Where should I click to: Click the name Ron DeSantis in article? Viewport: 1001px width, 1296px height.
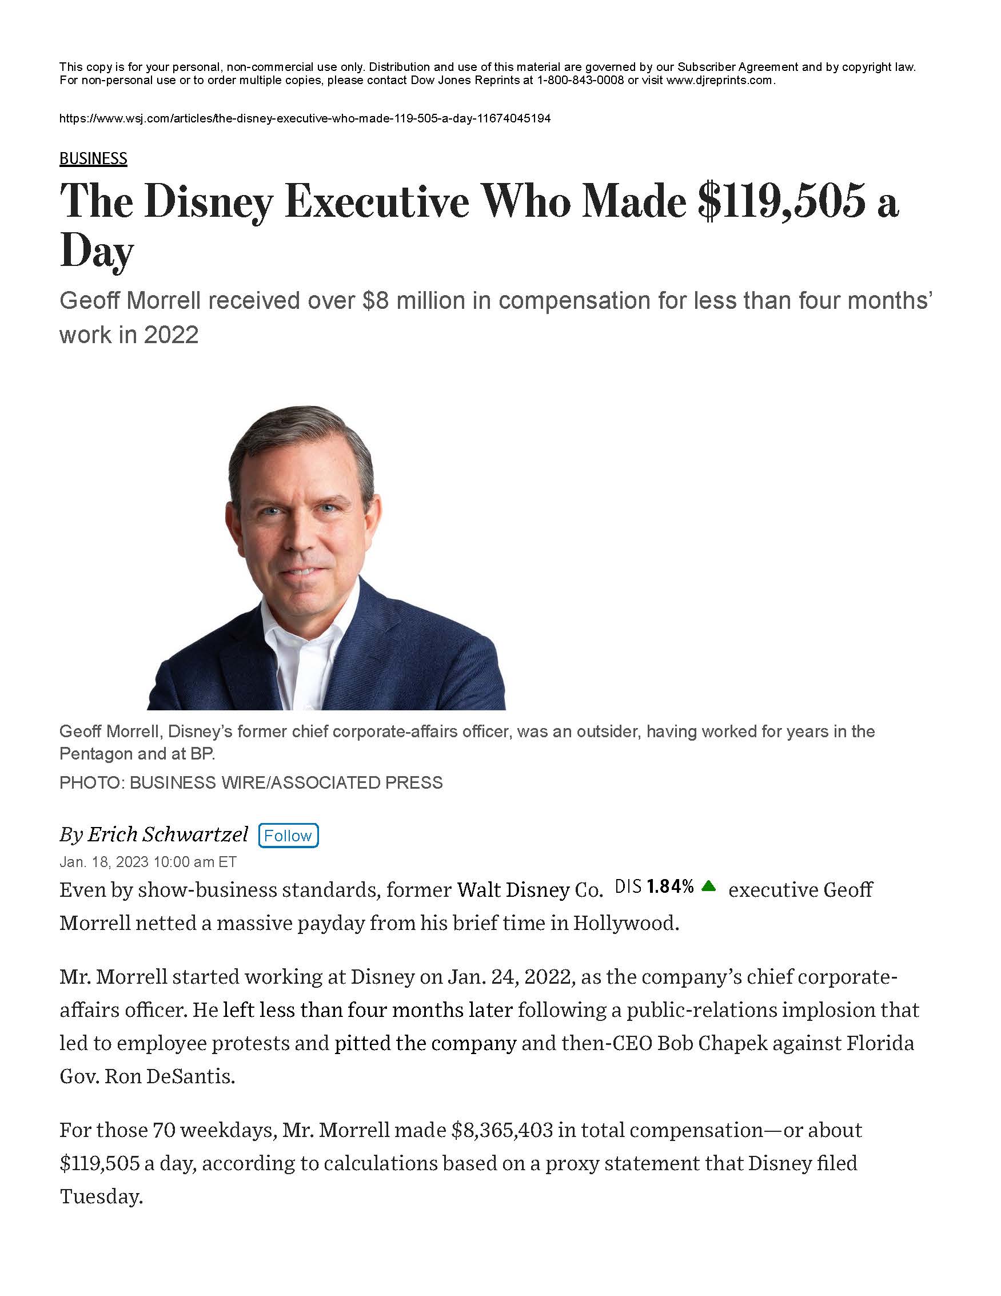click(170, 1076)
